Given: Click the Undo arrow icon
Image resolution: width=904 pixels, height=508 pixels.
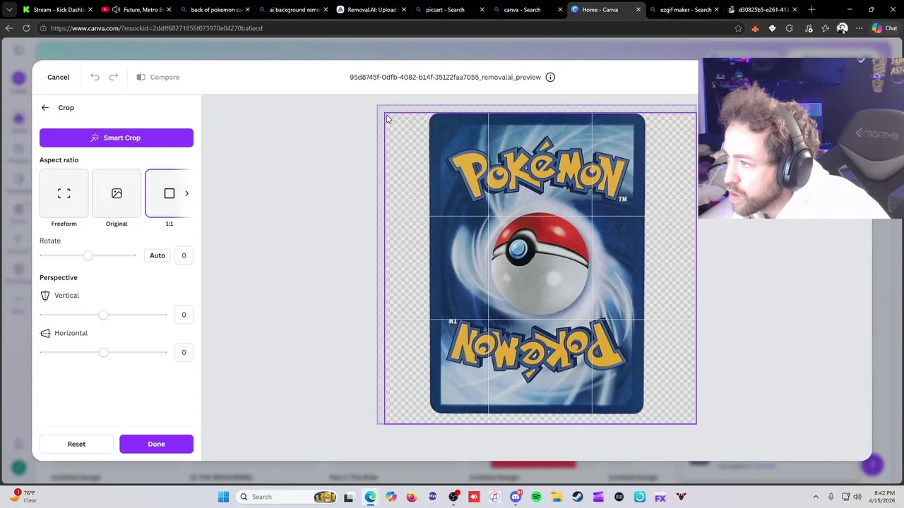Looking at the screenshot, I should click(x=95, y=77).
